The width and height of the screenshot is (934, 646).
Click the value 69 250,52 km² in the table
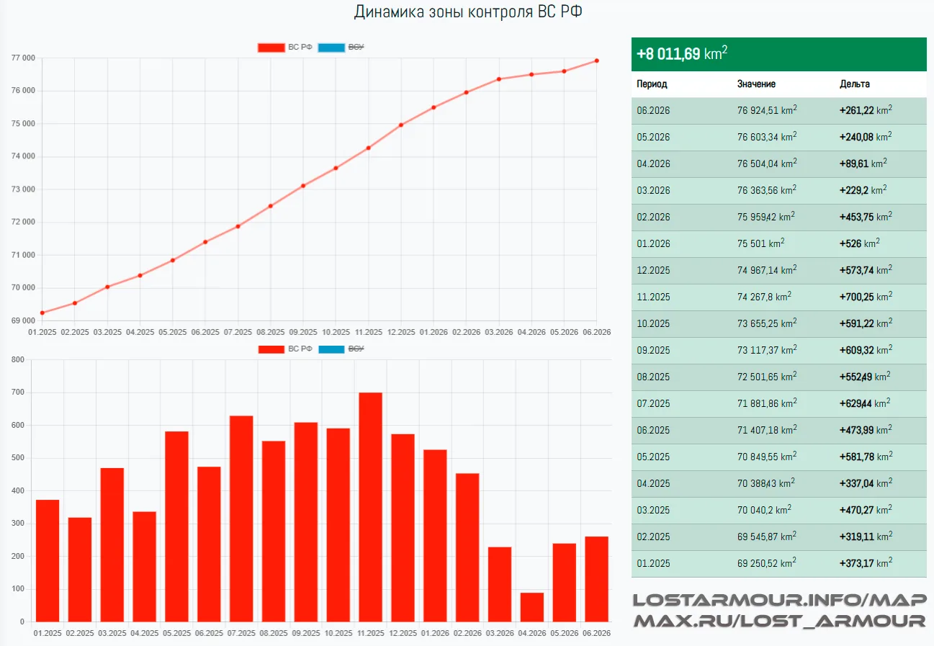point(767,563)
